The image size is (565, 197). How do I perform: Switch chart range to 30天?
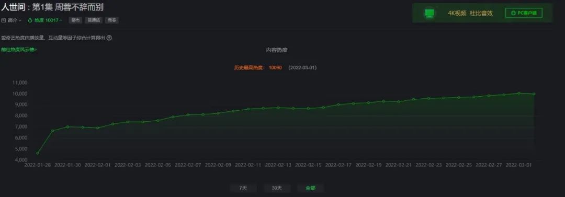(x=277, y=188)
